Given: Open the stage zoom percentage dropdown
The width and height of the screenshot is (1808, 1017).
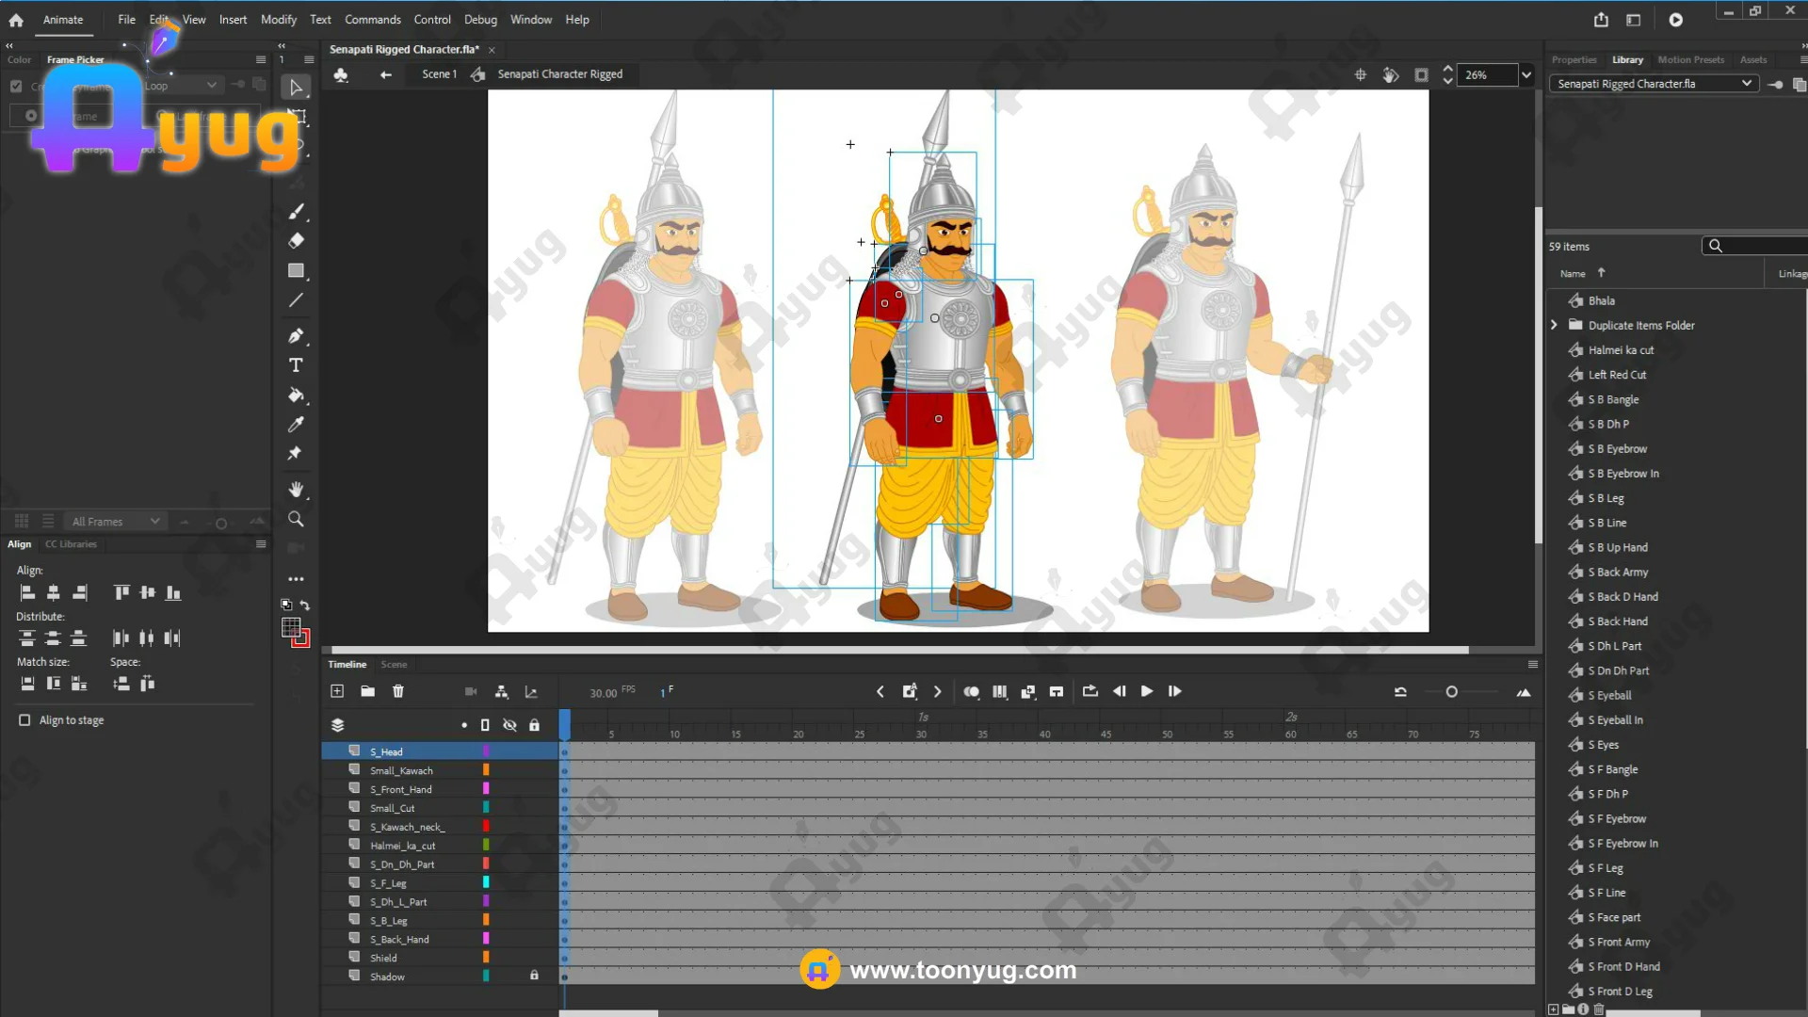Looking at the screenshot, I should pyautogui.click(x=1525, y=75).
